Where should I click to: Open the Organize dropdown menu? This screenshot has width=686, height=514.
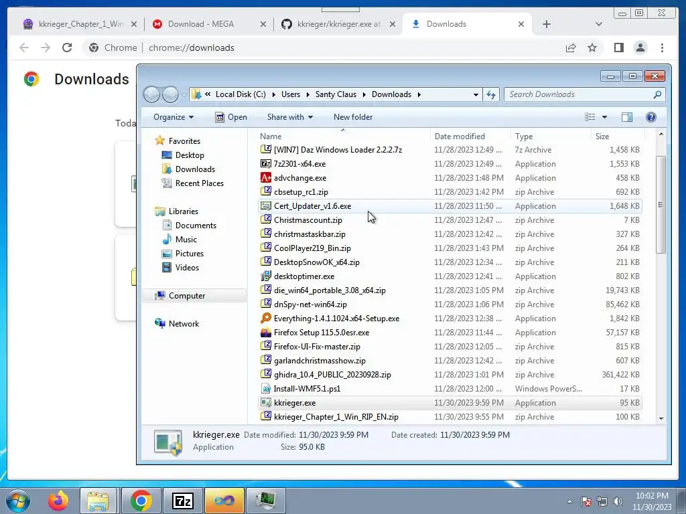(174, 117)
